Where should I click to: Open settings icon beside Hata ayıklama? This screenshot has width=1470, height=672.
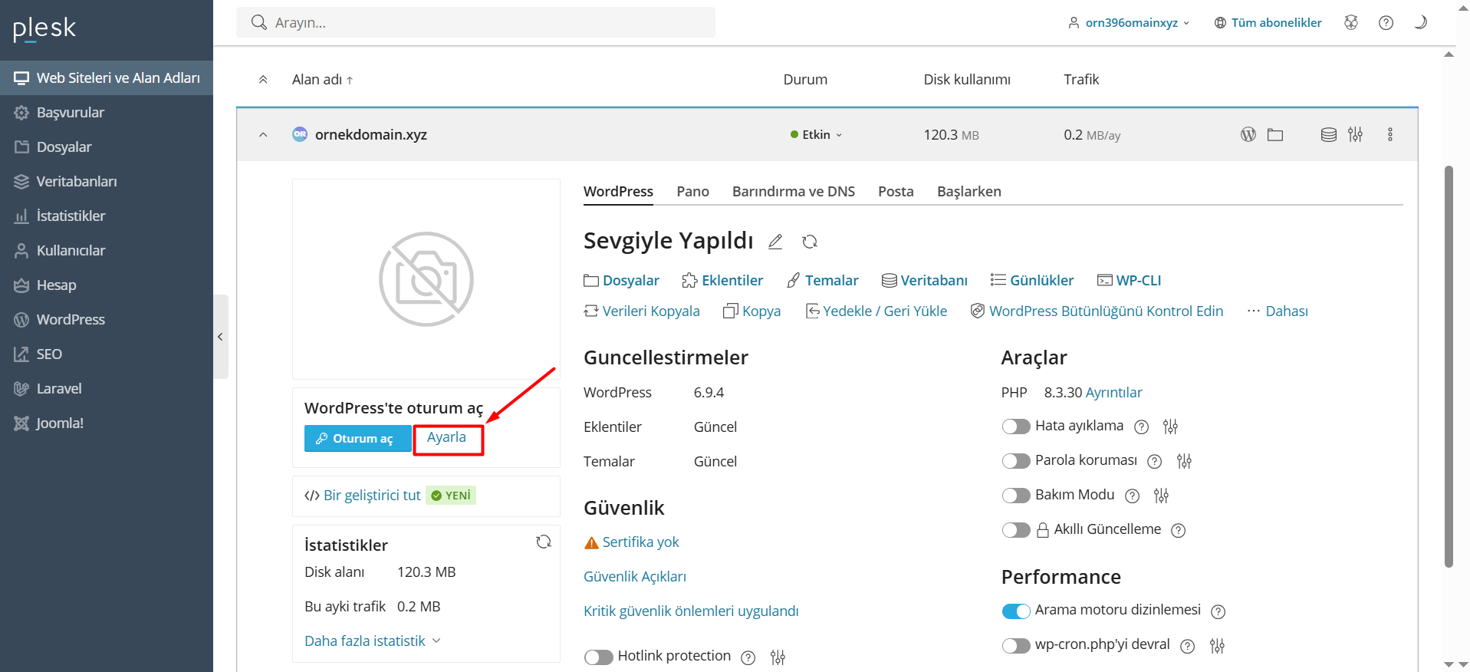[1170, 427]
